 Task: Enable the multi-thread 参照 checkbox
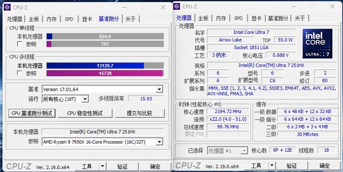pos(19,73)
